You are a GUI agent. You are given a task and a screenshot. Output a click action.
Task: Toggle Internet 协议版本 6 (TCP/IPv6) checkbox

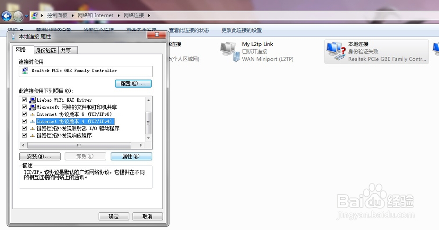24,114
